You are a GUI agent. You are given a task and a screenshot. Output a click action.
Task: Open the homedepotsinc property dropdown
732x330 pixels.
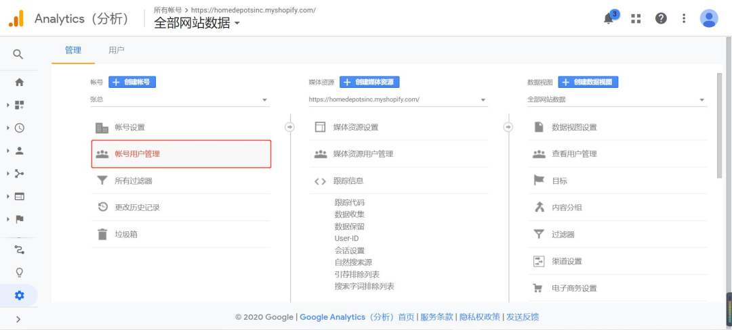click(x=399, y=99)
